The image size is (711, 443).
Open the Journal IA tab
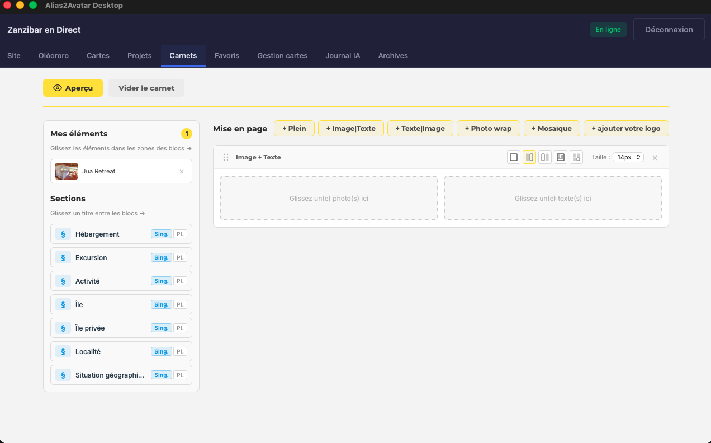(x=343, y=55)
